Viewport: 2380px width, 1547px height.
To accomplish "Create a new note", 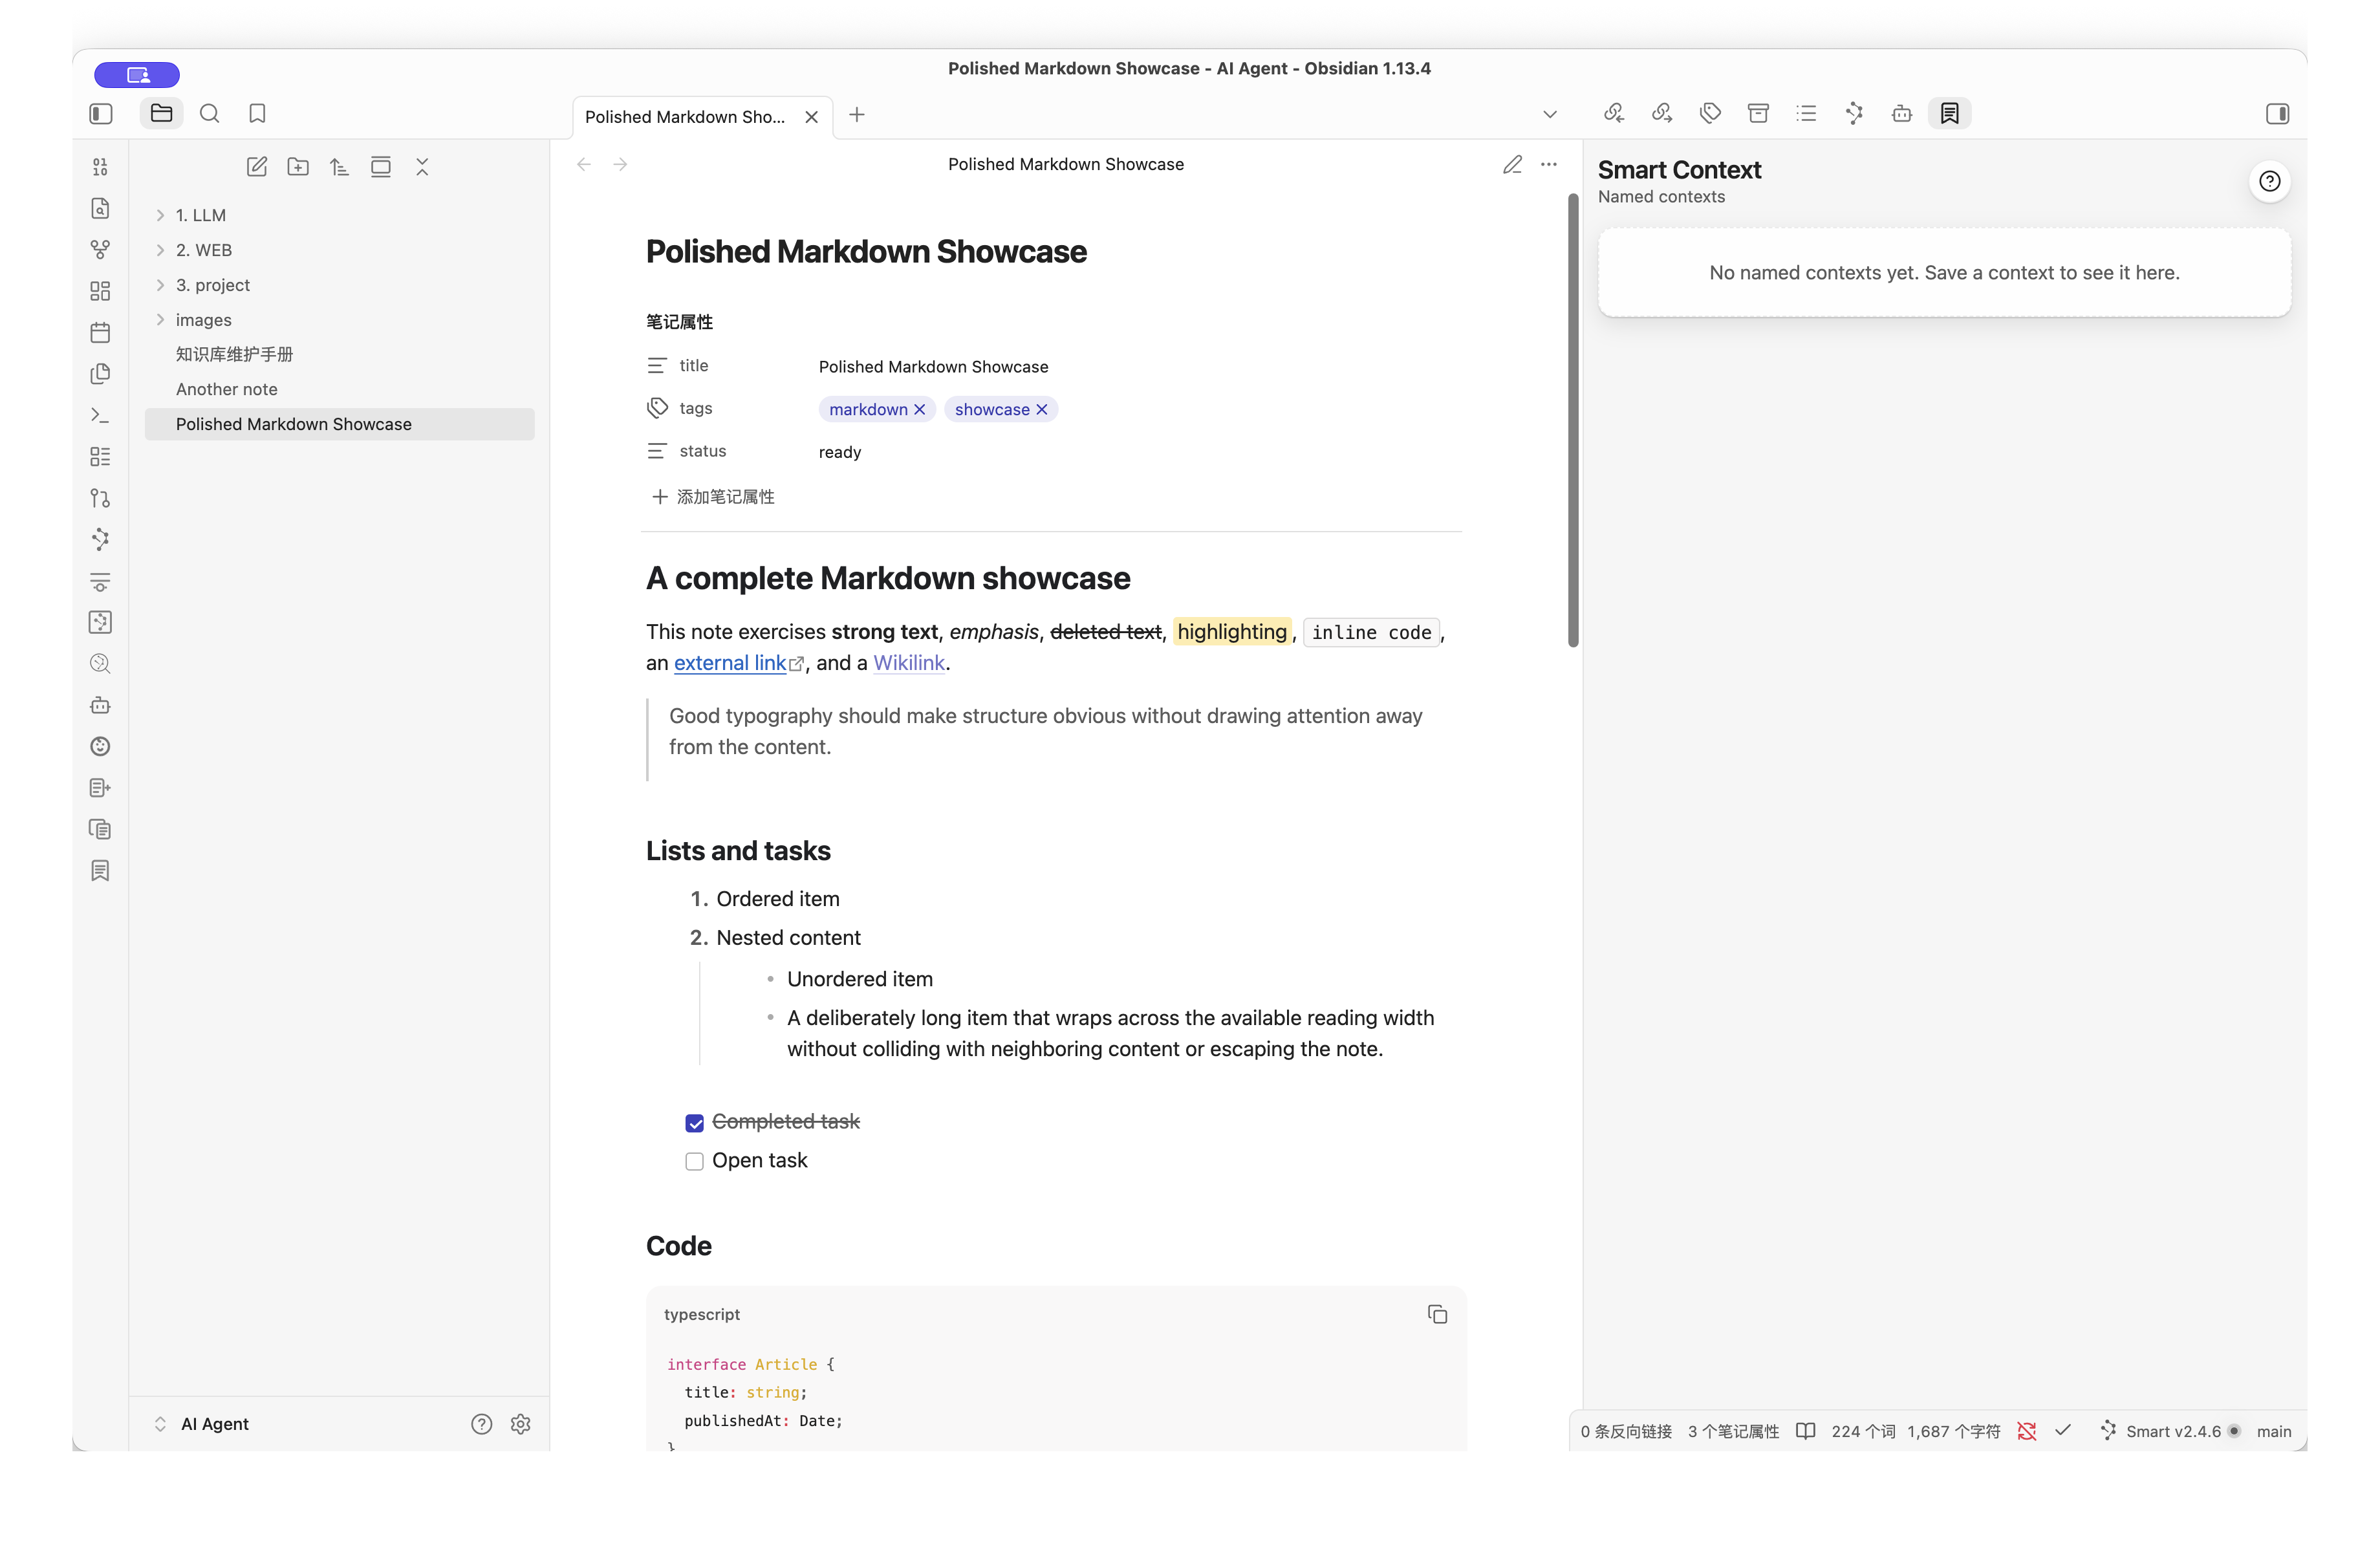I will coord(256,167).
